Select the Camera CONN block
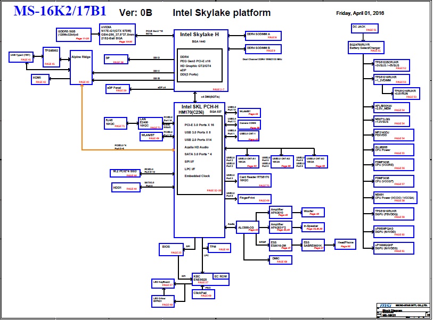 point(249,124)
